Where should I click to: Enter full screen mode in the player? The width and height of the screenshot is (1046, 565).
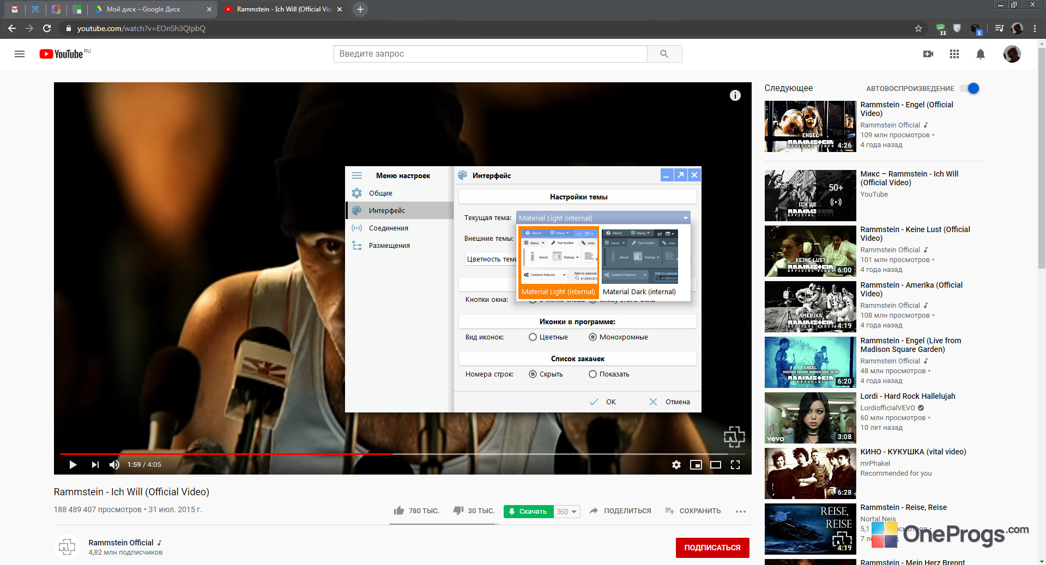pyautogui.click(x=735, y=465)
